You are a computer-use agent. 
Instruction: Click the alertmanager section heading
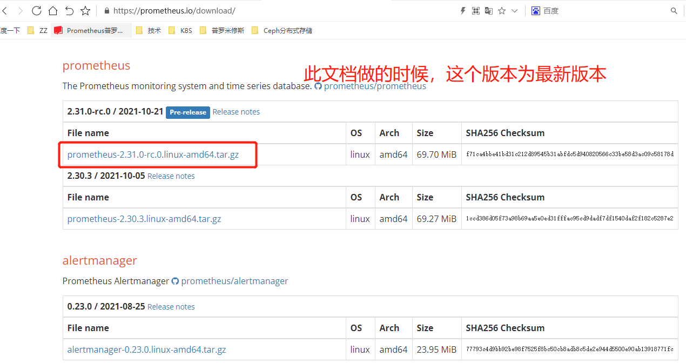100,260
